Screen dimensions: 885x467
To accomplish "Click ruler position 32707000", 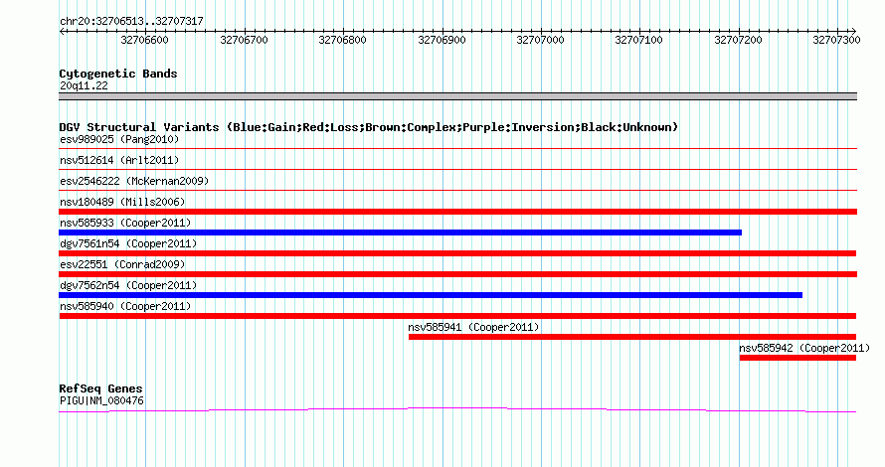I will click(541, 40).
